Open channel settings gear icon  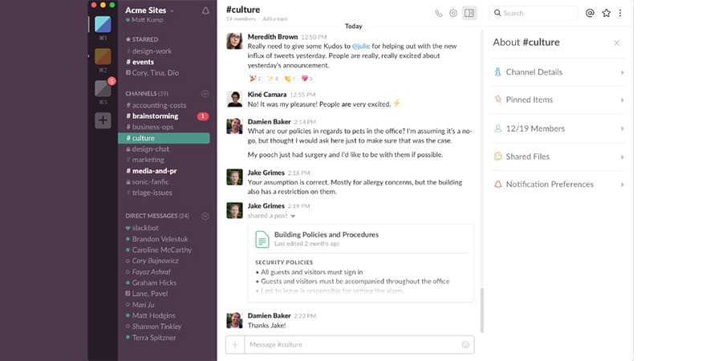click(x=453, y=13)
